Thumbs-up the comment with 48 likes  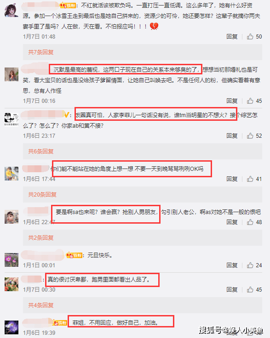click(x=250, y=222)
